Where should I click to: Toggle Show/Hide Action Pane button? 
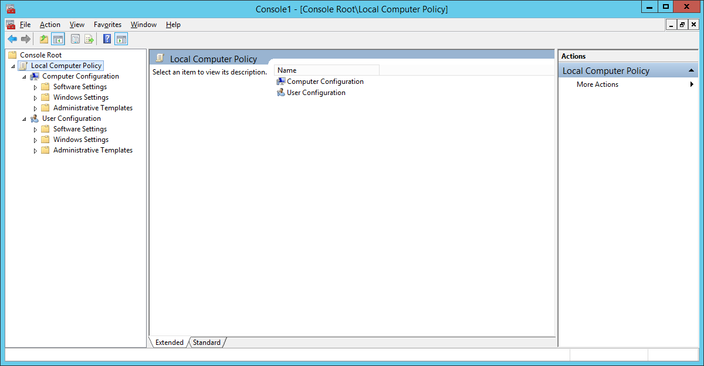[x=121, y=39]
